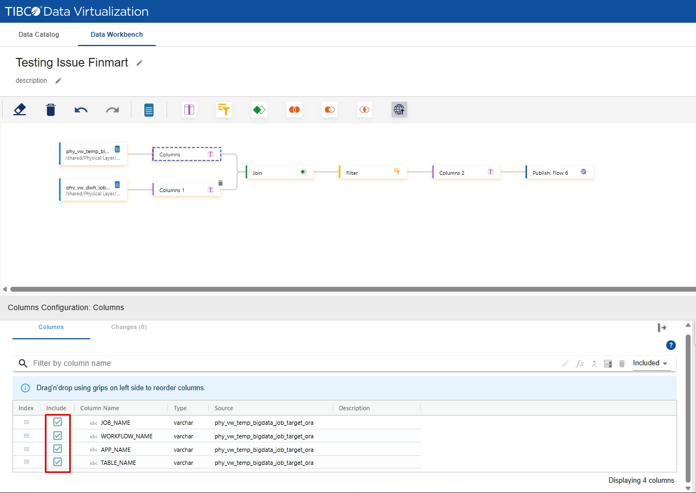This screenshot has height=493, width=696.
Task: Add a Filter operation from toolbar
Action: (x=224, y=110)
